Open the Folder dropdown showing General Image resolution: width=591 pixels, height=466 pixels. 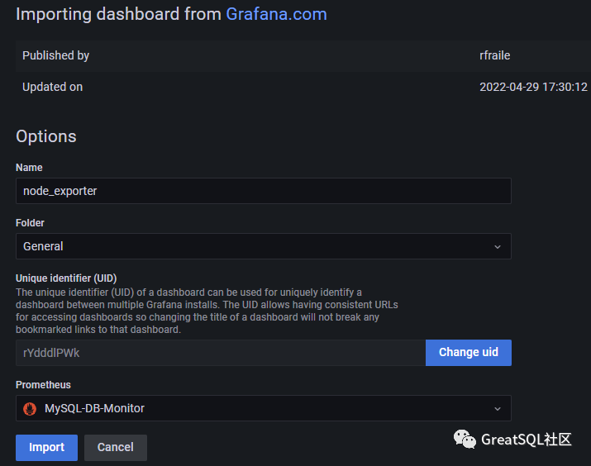click(264, 246)
